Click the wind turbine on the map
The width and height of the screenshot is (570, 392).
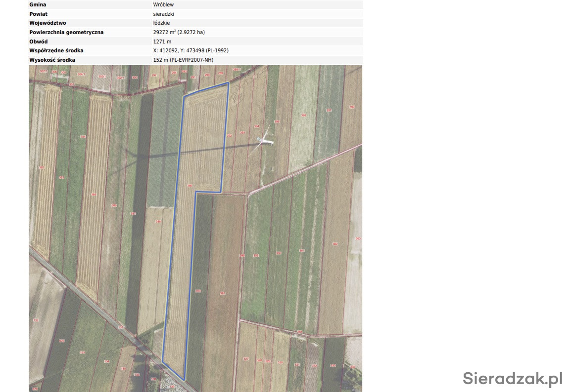[264, 142]
